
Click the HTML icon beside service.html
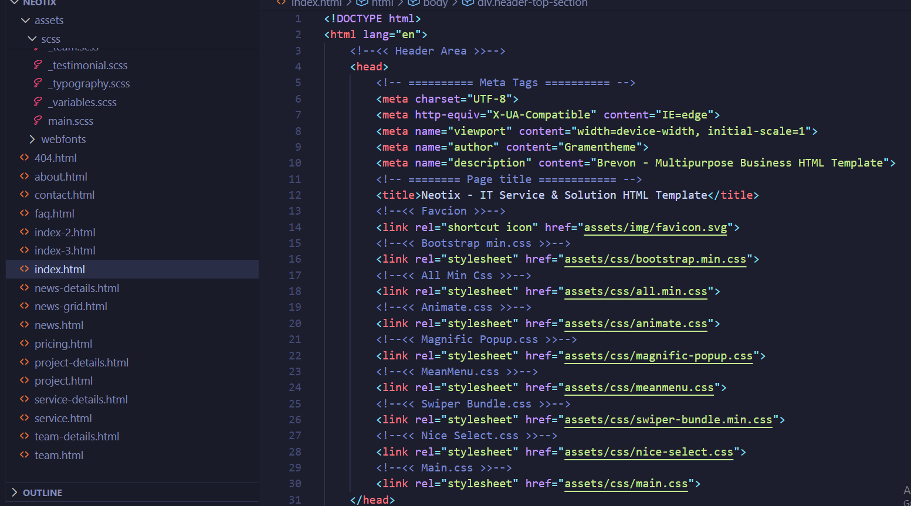point(25,418)
